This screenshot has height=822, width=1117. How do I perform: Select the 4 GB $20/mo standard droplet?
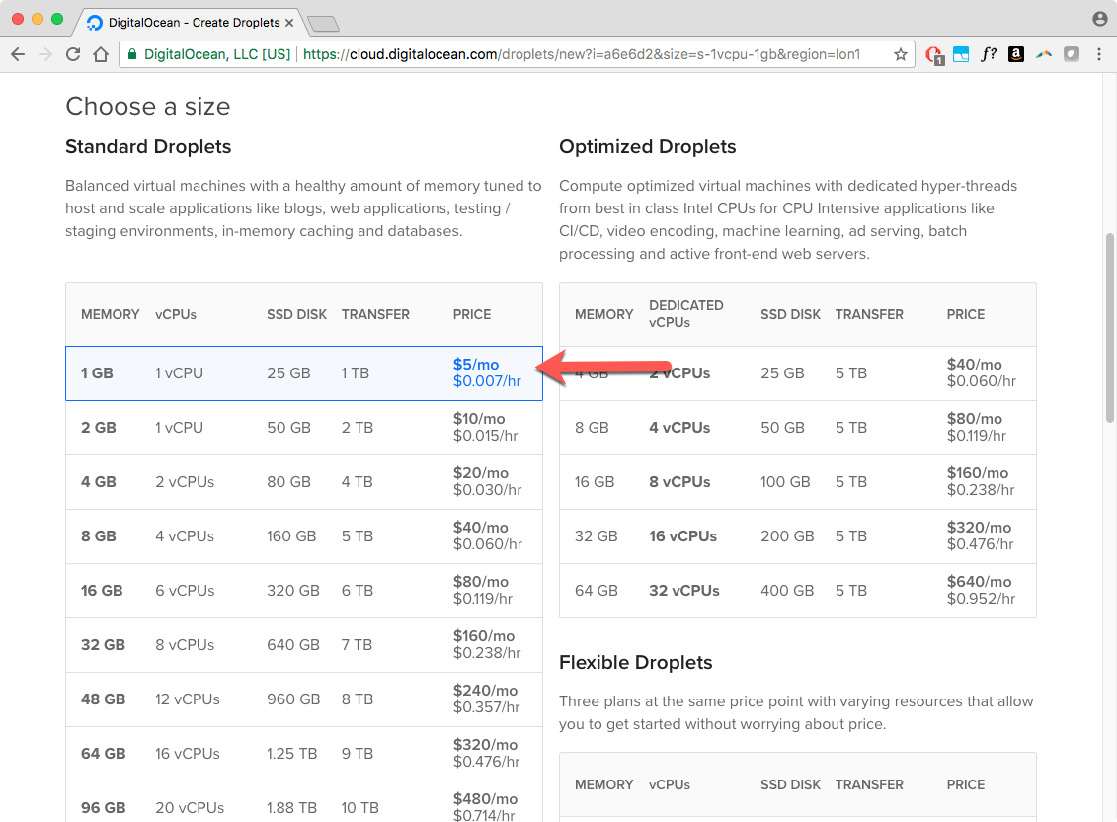click(304, 482)
